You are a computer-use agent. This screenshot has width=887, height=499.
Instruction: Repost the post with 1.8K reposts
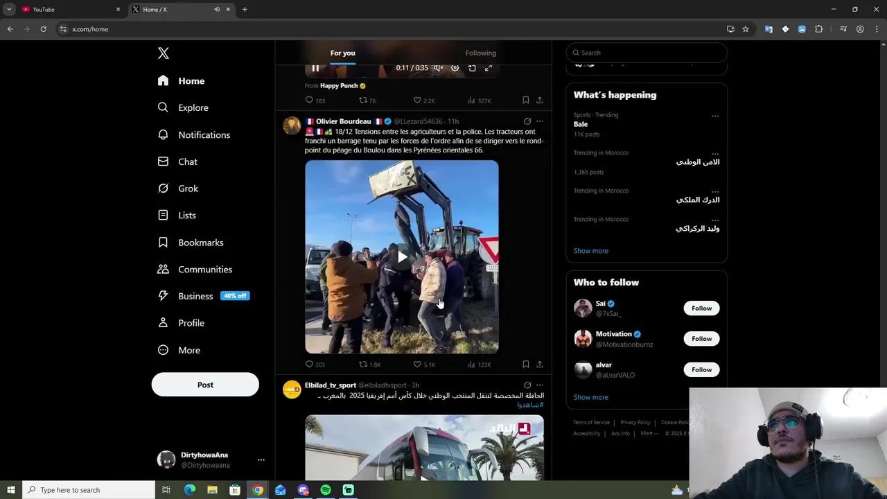point(370,365)
